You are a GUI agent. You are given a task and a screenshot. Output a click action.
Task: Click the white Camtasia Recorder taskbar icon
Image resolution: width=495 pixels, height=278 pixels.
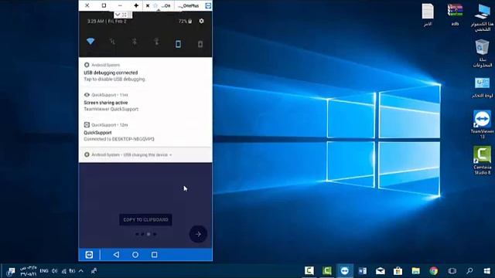pos(309,271)
